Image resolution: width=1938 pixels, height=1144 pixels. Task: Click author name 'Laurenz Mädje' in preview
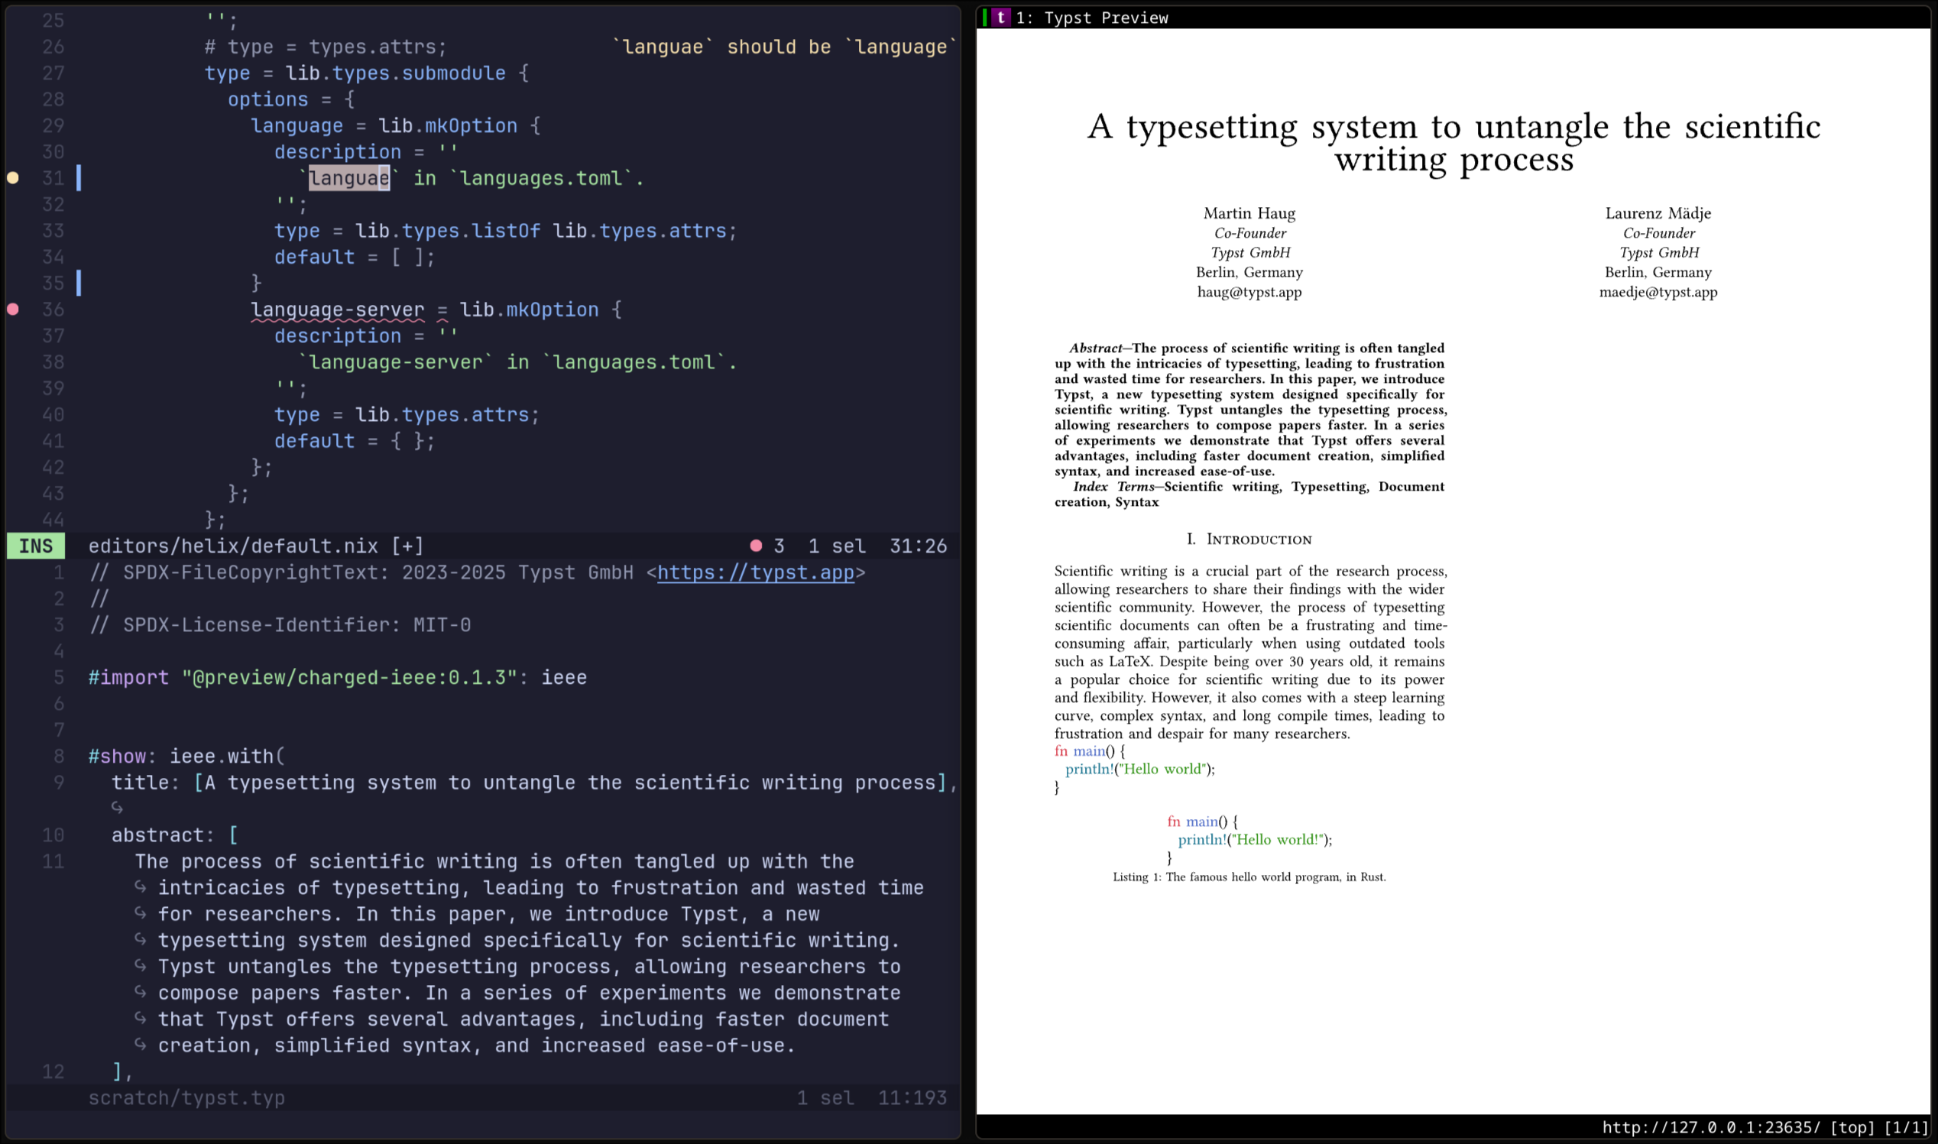click(1658, 213)
